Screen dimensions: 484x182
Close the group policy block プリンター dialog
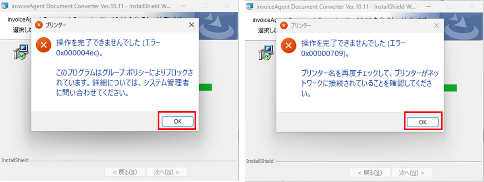click(191, 25)
